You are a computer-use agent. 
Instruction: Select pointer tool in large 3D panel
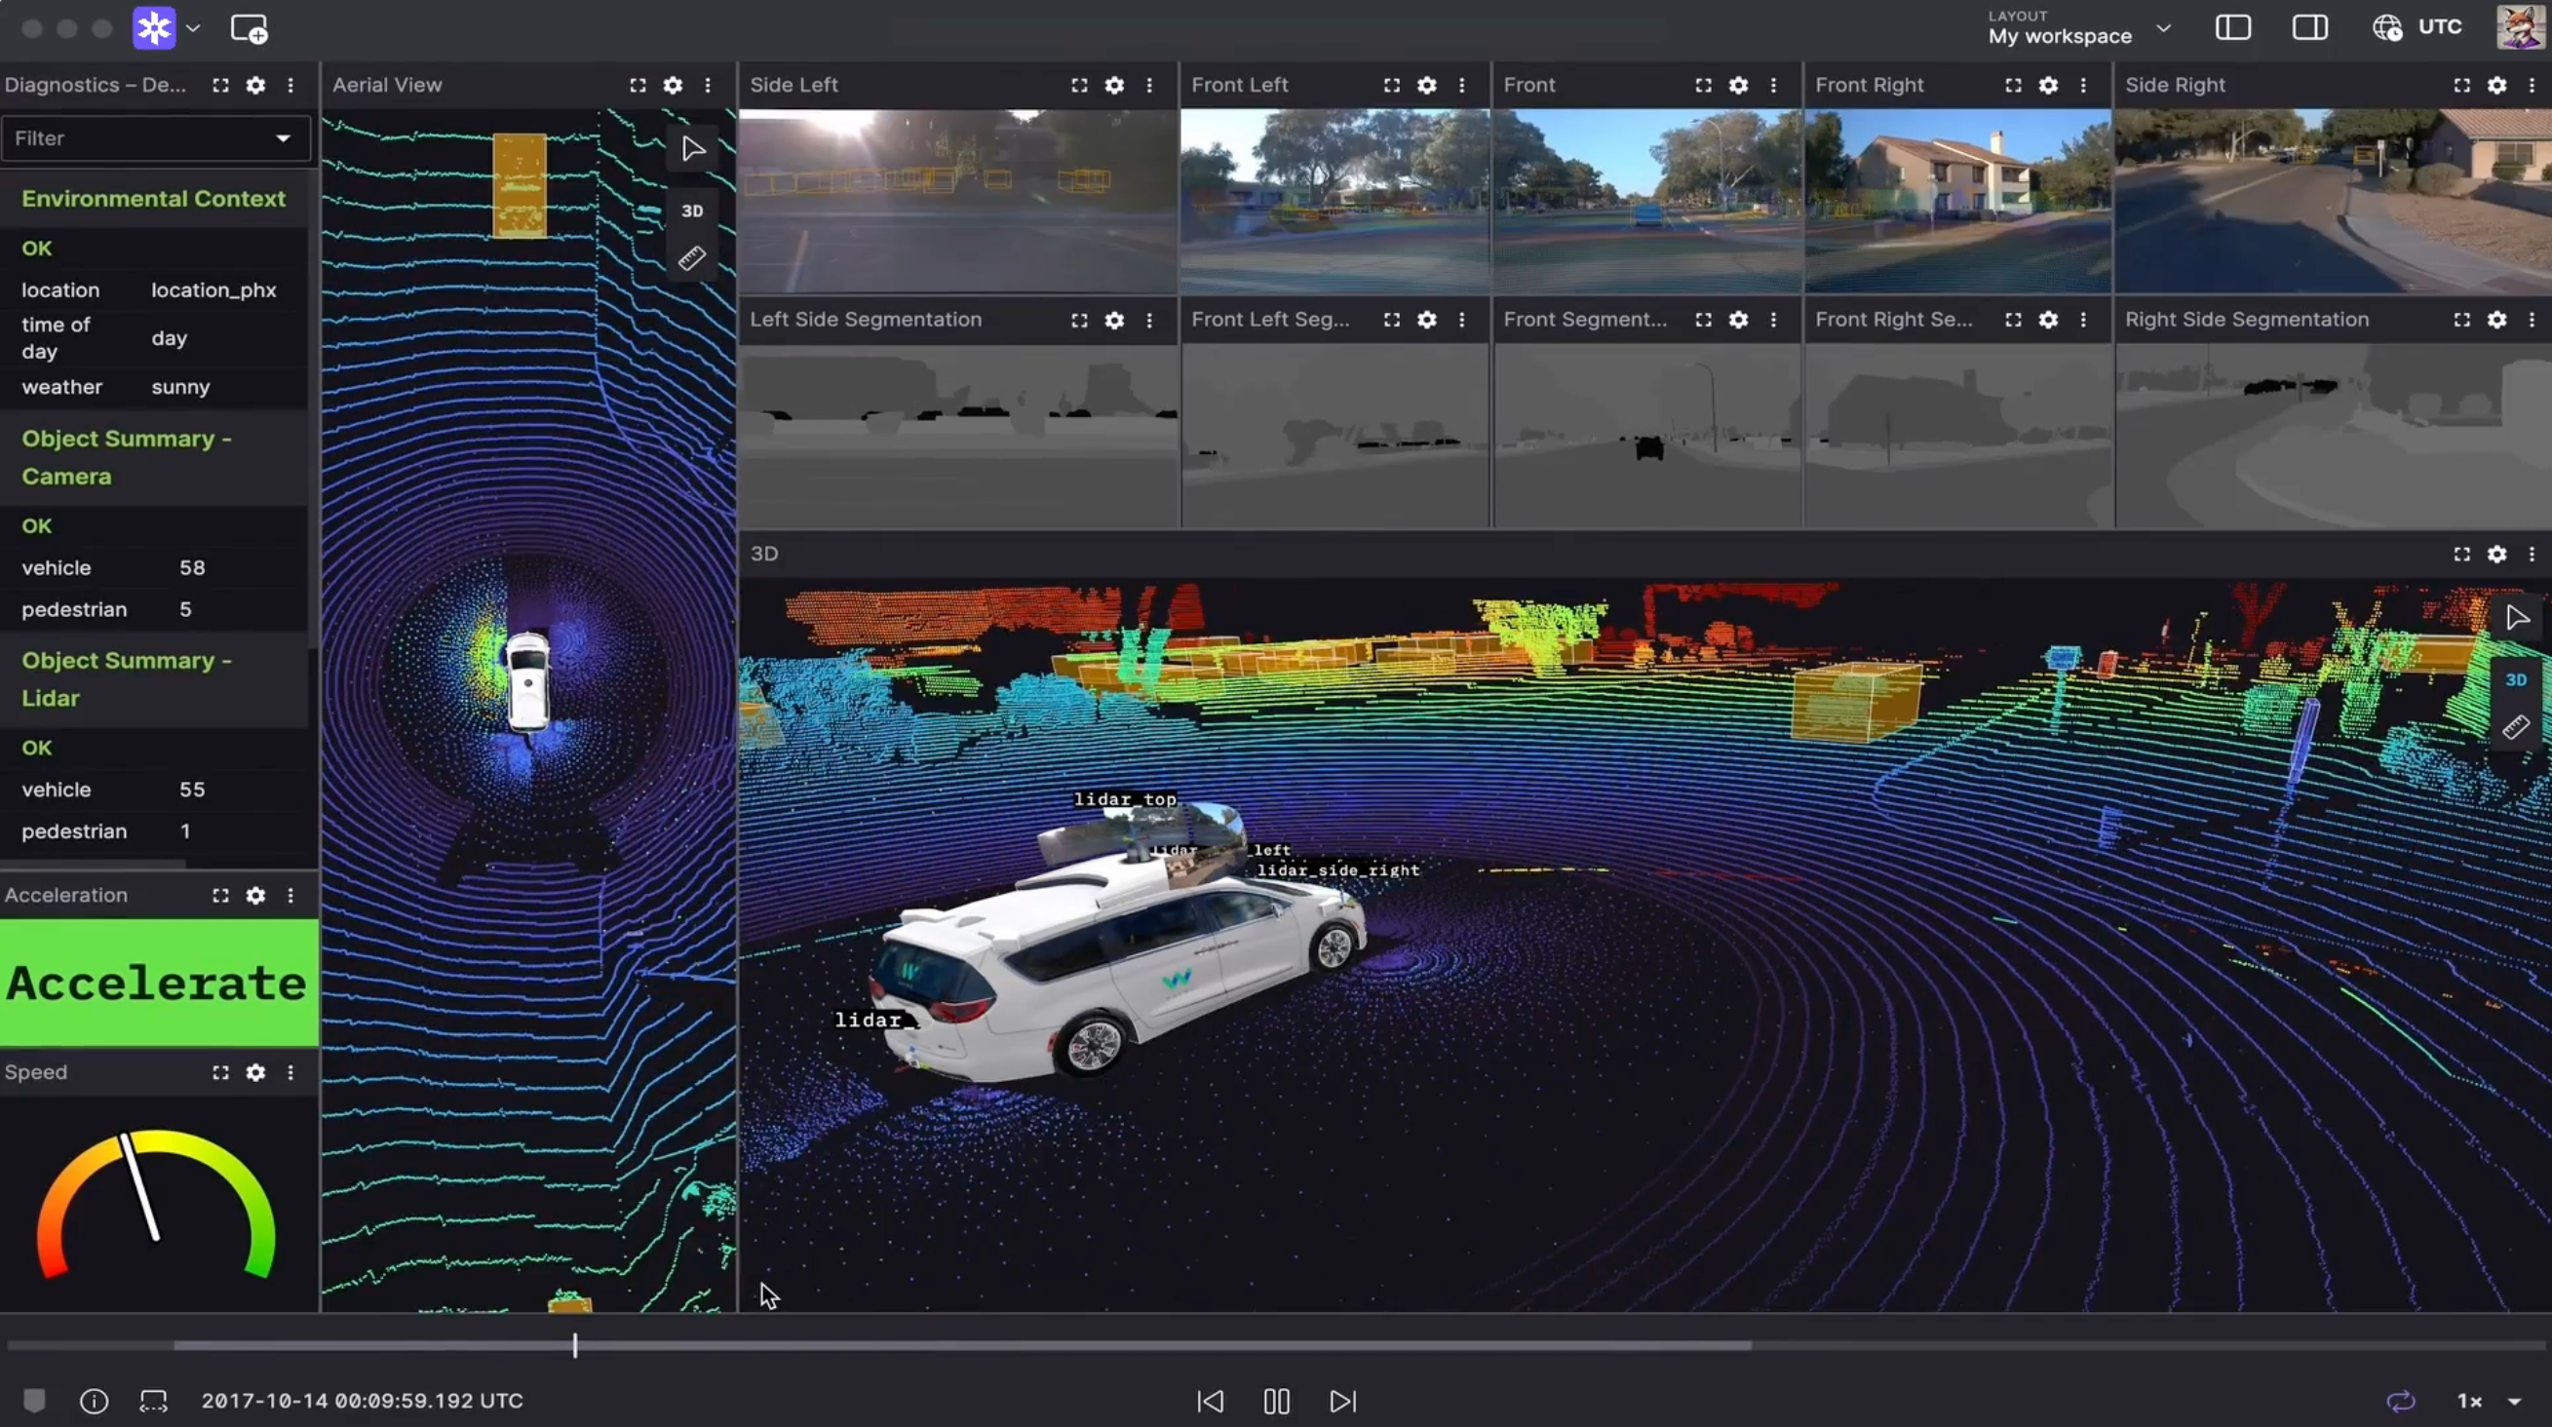tap(2517, 619)
